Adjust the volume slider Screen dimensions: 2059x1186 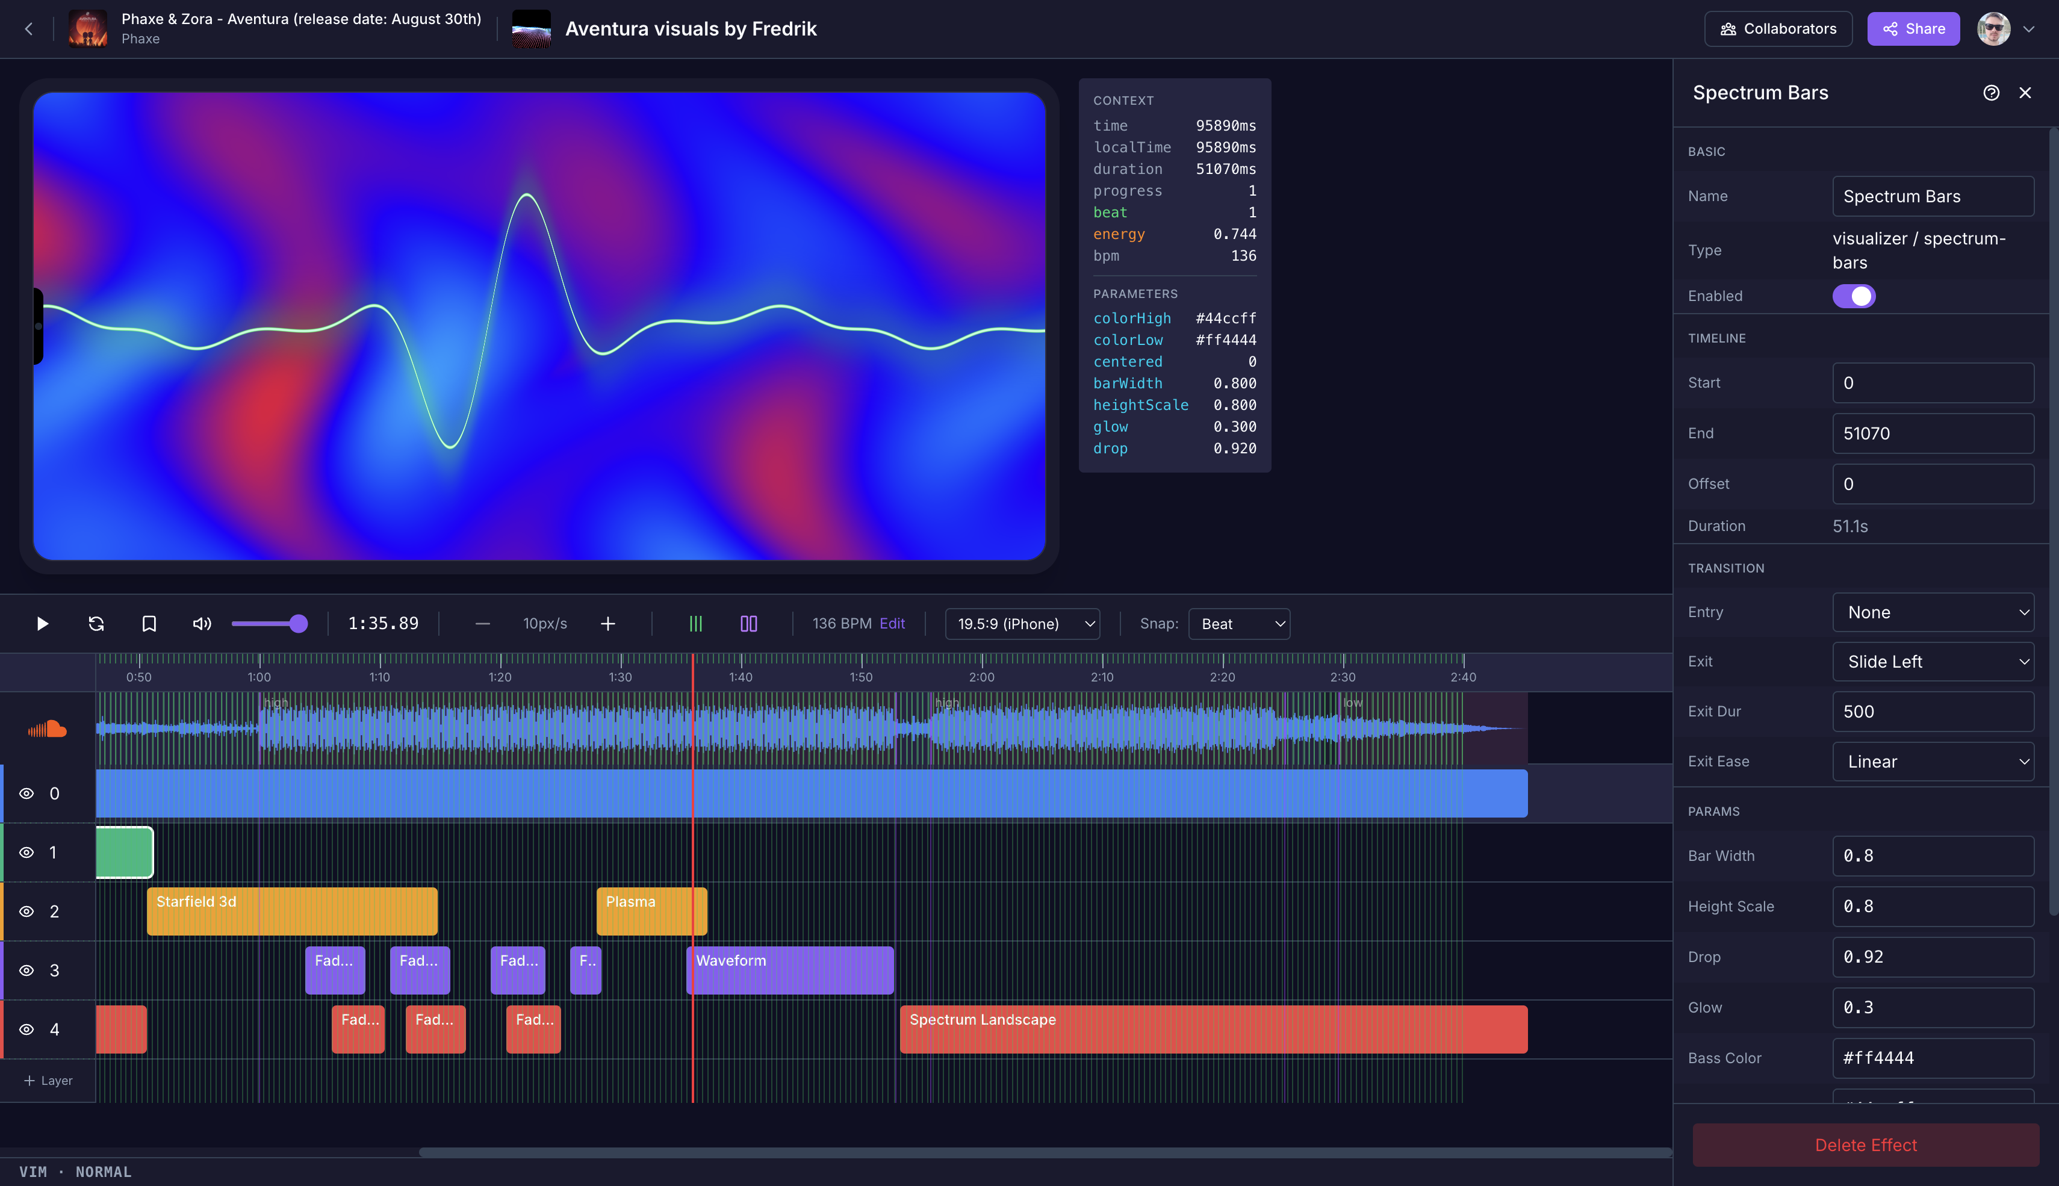269,623
